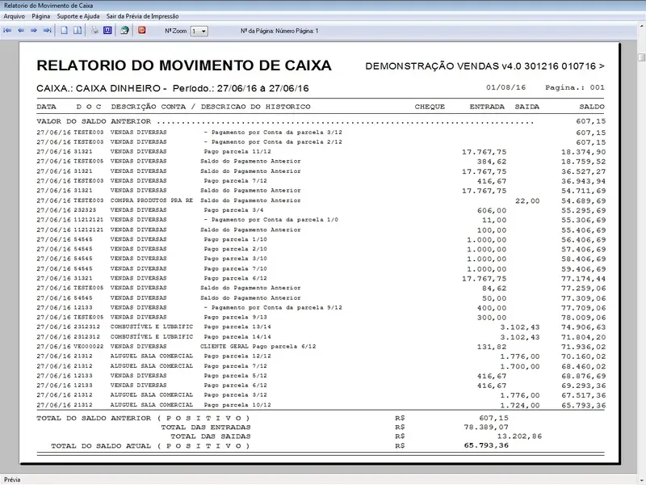
Task: Open the Arquivo menu
Action: [x=15, y=16]
